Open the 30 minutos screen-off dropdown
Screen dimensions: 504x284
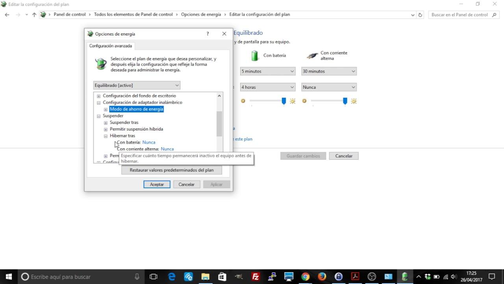click(328, 71)
